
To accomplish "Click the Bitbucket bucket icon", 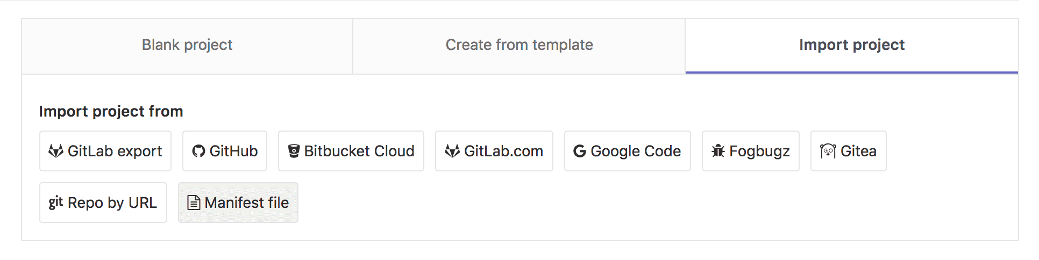I will (294, 151).
